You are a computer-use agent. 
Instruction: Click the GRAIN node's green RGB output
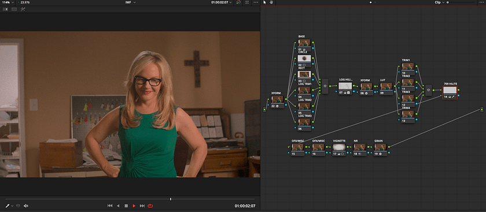(389, 147)
